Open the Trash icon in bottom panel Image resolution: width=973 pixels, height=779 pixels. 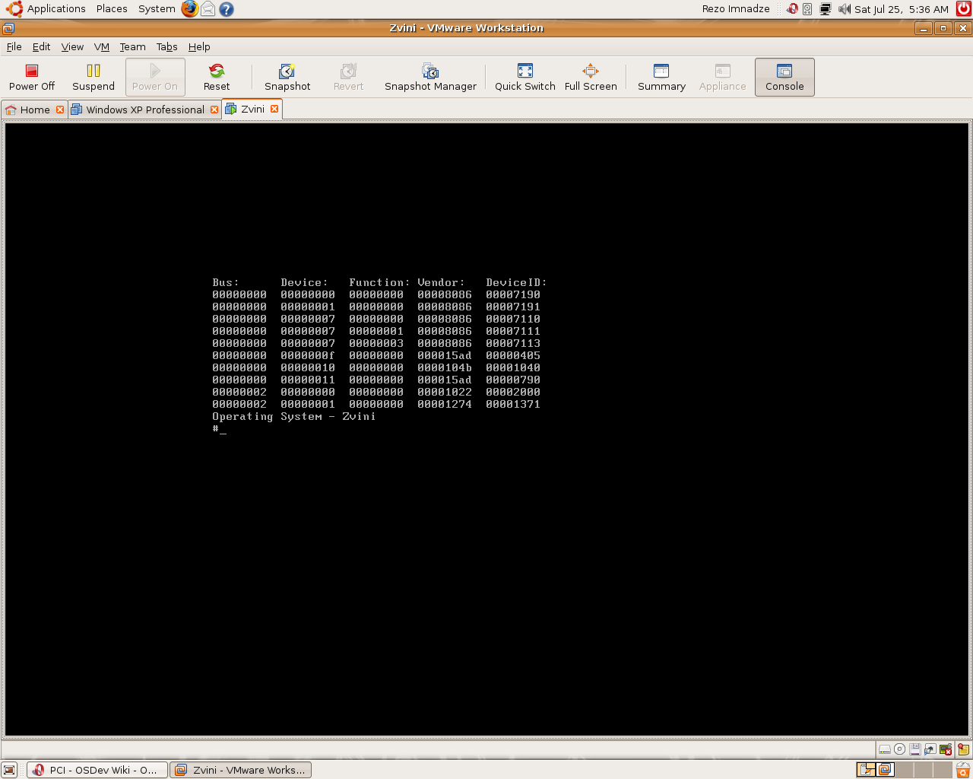963,770
